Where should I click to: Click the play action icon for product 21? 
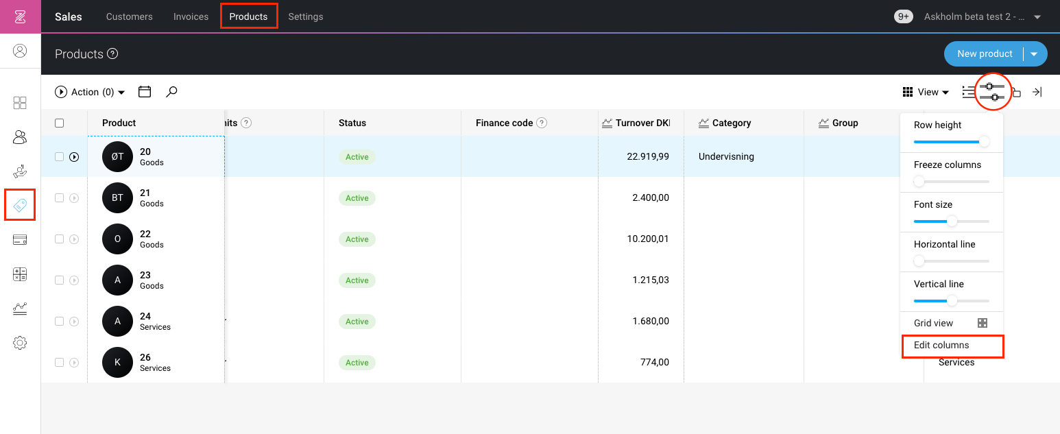tap(74, 198)
